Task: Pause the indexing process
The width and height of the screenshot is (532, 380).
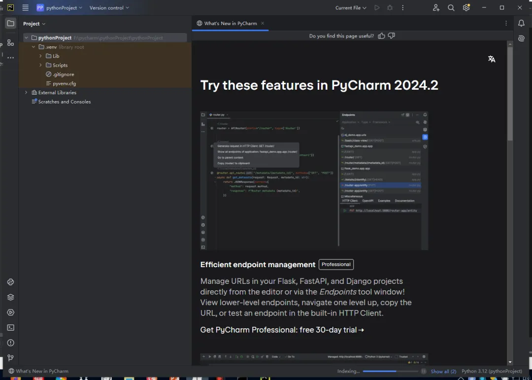Action: (424, 371)
